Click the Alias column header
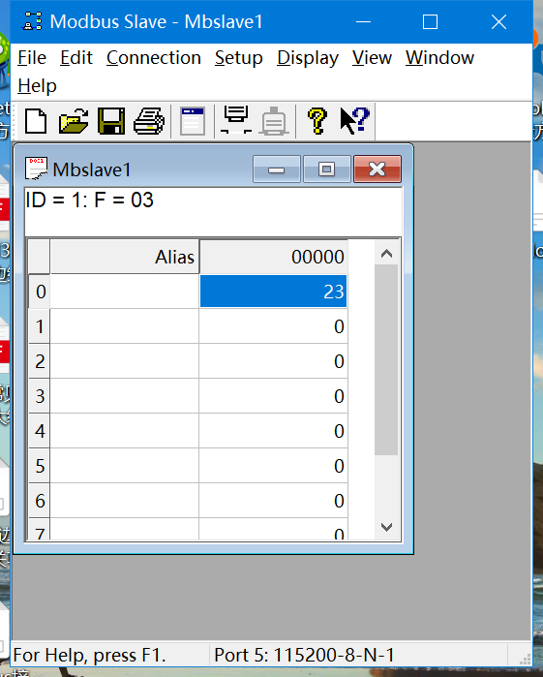Screen dimensions: 543x677 click(125, 257)
